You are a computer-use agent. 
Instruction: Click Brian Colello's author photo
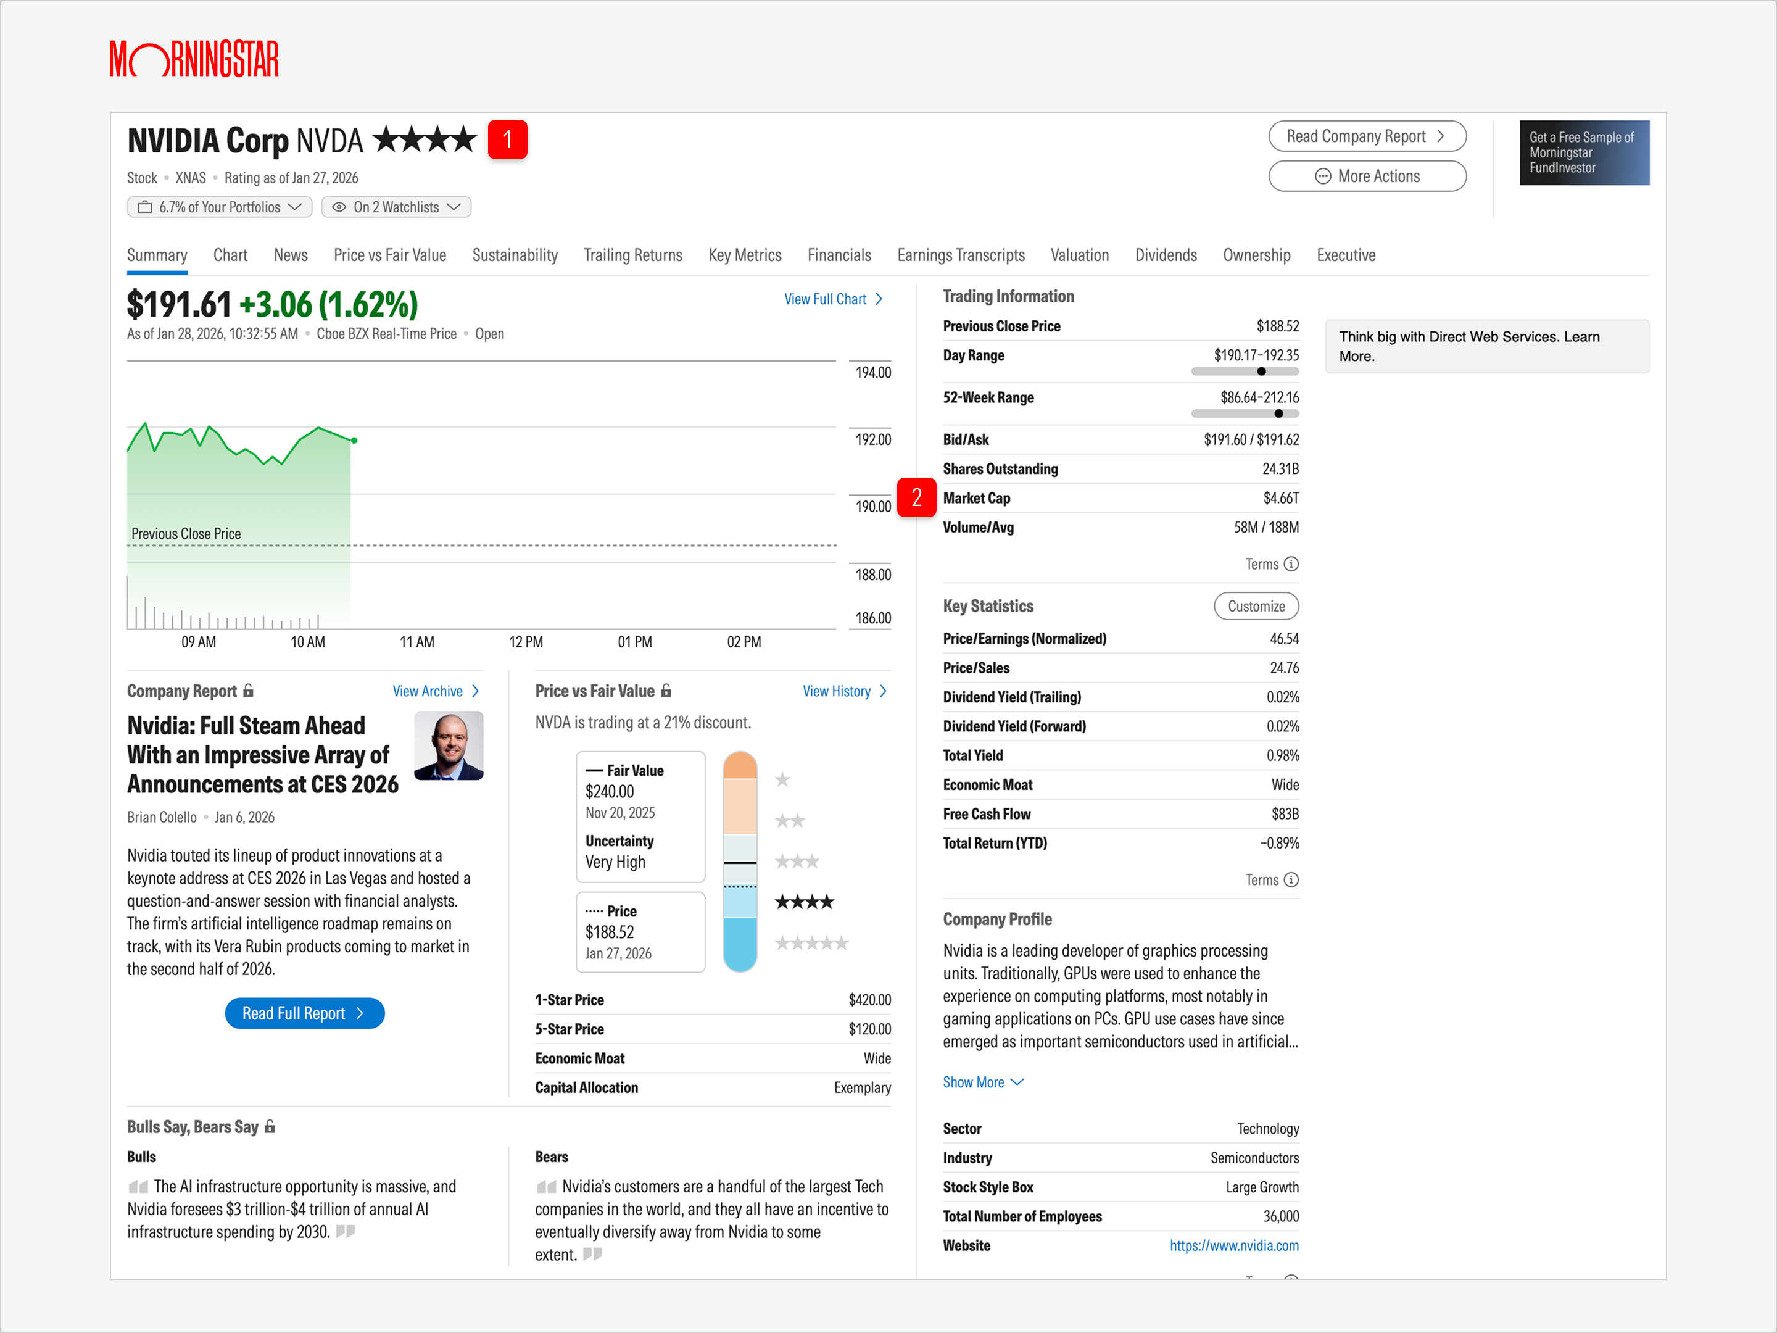click(449, 745)
